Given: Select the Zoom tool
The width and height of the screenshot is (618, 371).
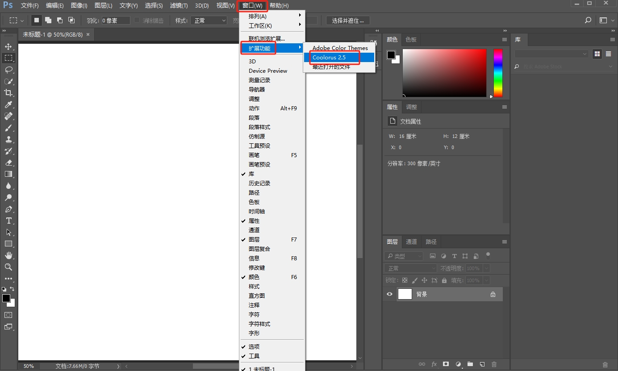Looking at the screenshot, I should click(x=8, y=267).
